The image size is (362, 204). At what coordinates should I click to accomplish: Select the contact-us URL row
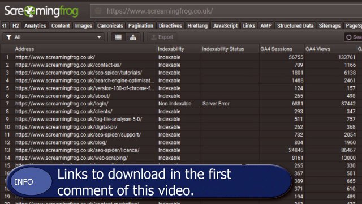point(68,65)
